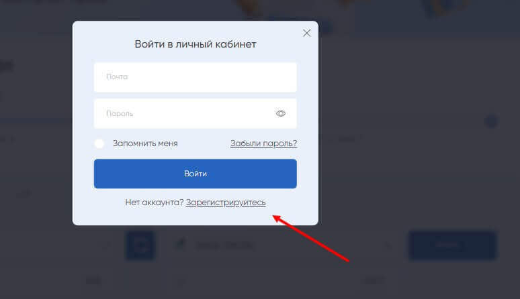Image resolution: width=520 pixels, height=299 pixels.
Task: Click the blurred round icon on right edge
Action: coord(492,122)
